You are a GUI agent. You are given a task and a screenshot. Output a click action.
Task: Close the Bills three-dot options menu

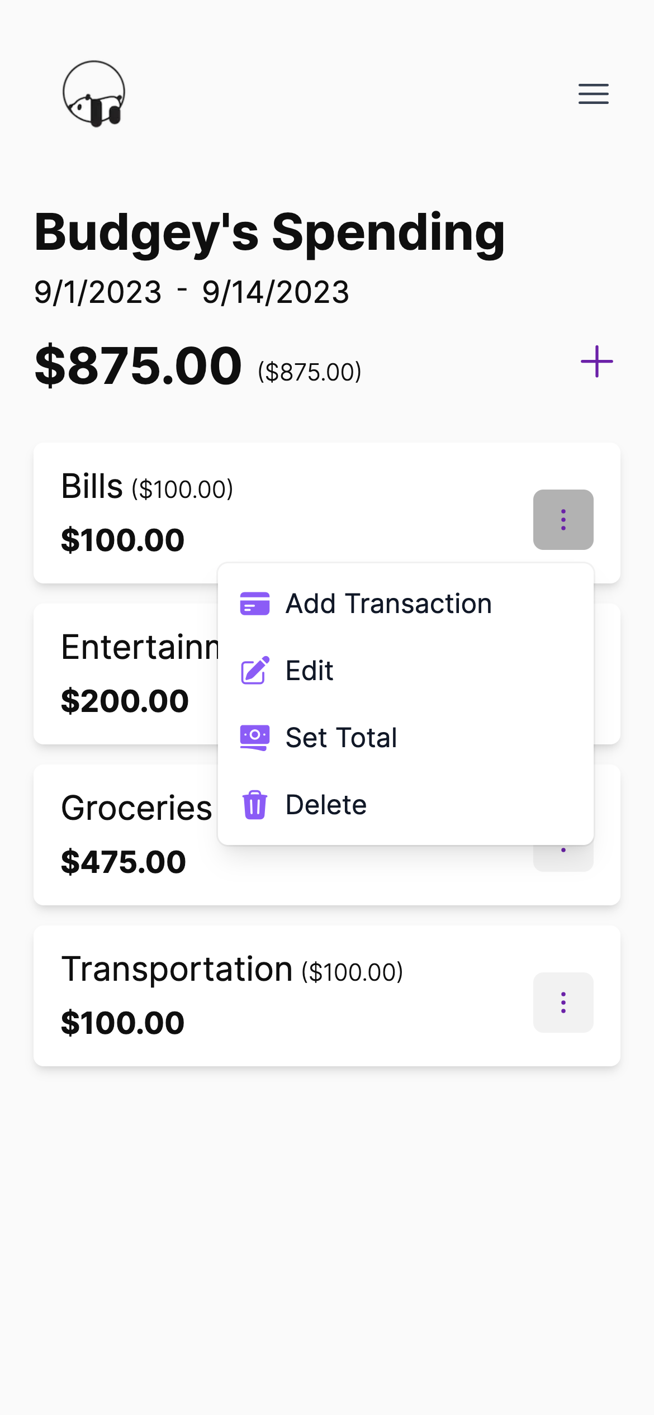pos(563,520)
